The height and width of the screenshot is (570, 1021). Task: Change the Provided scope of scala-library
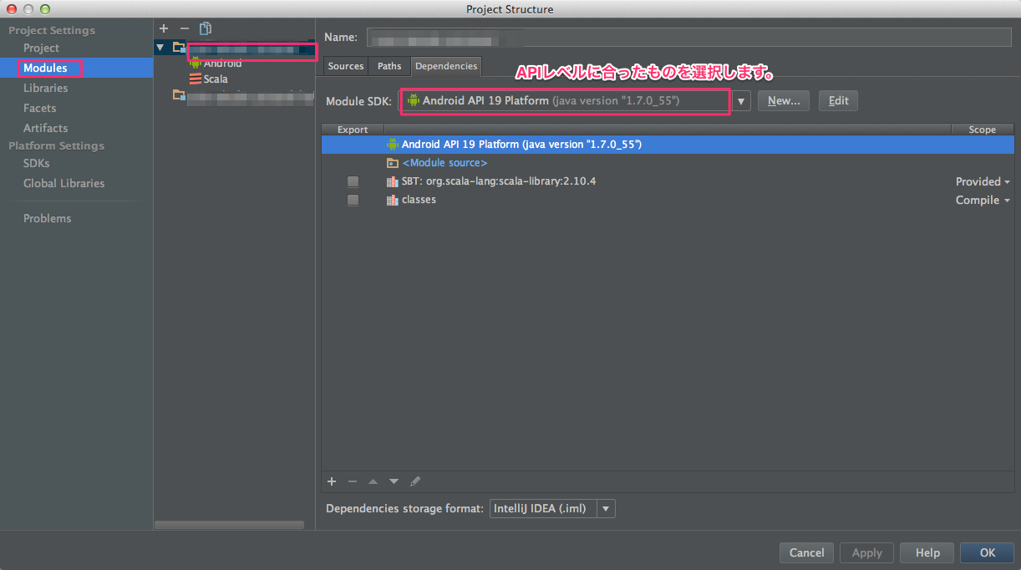point(983,181)
